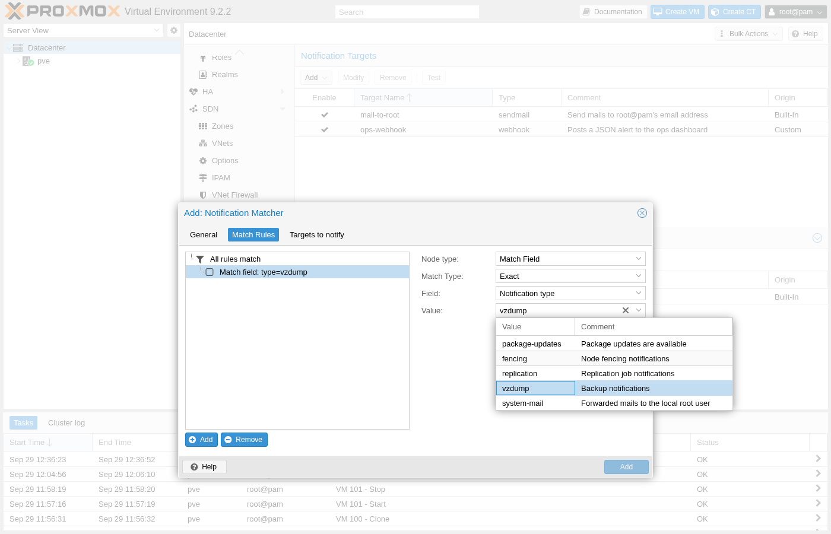
Task: Select the All rules match tree row
Action: tap(297, 259)
